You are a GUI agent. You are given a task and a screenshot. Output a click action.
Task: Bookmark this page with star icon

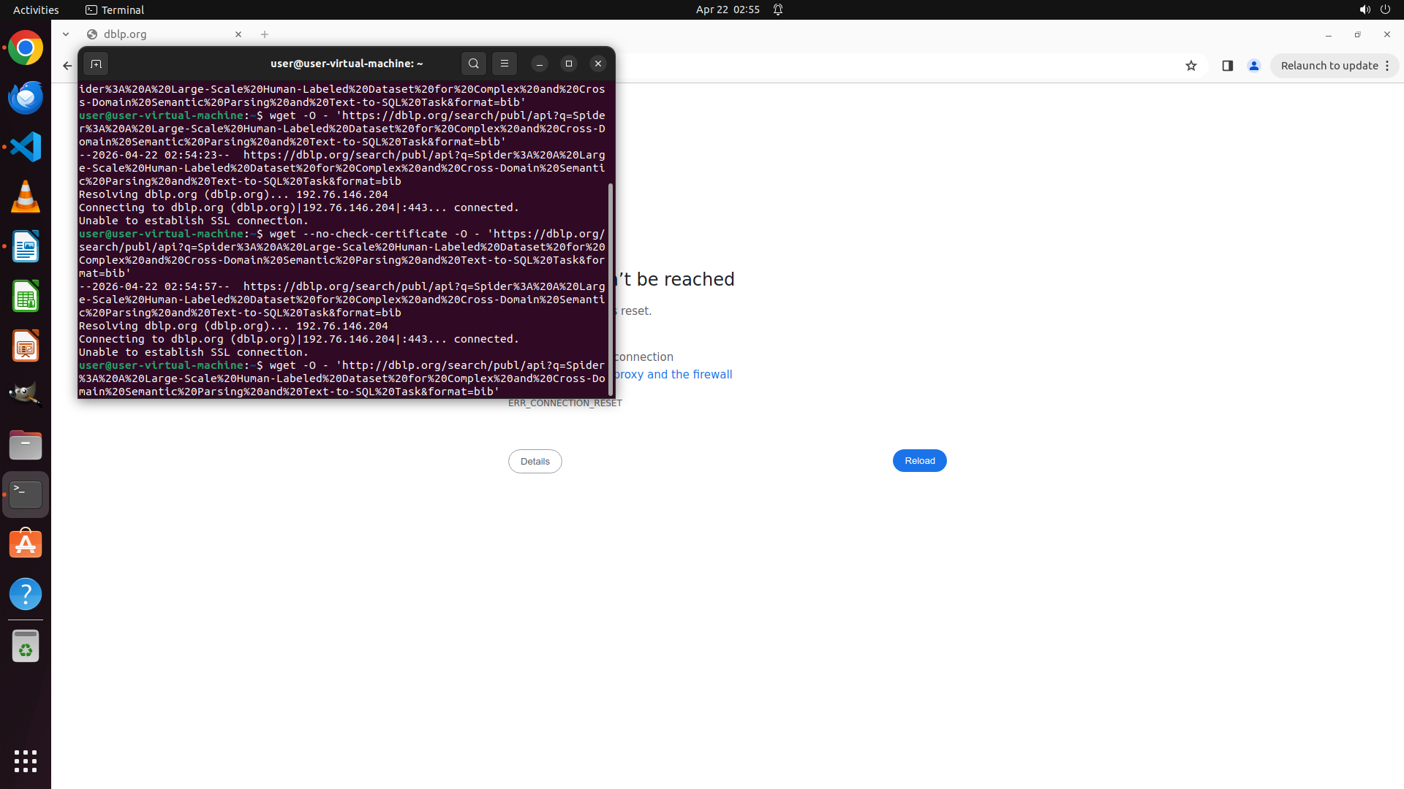click(x=1191, y=66)
